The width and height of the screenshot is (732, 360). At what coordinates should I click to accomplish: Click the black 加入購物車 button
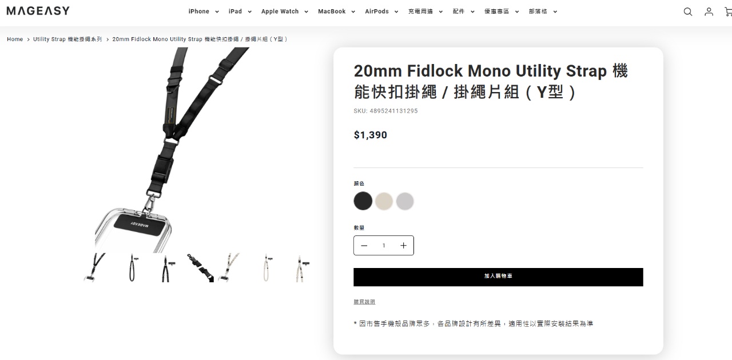[498, 277]
